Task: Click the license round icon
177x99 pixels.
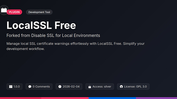Action: [121, 86]
